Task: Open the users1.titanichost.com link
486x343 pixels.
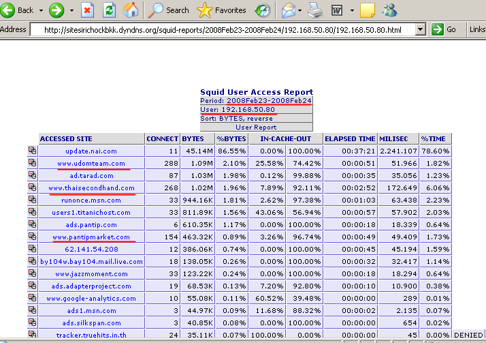Action: pyautogui.click(x=91, y=213)
